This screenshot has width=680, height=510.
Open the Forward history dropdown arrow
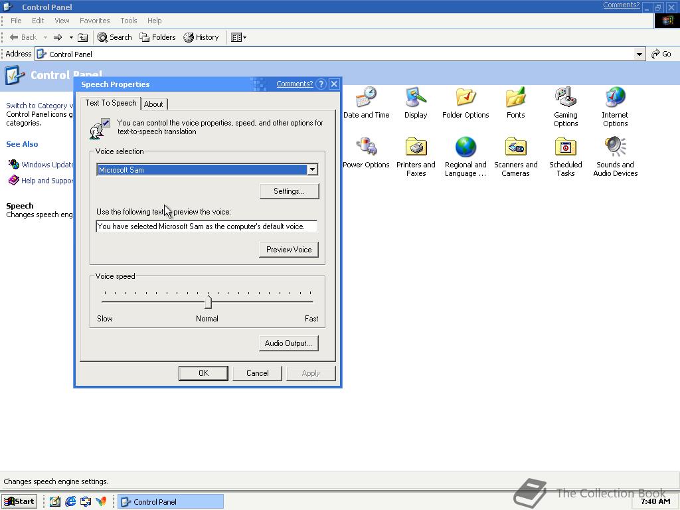[71, 37]
